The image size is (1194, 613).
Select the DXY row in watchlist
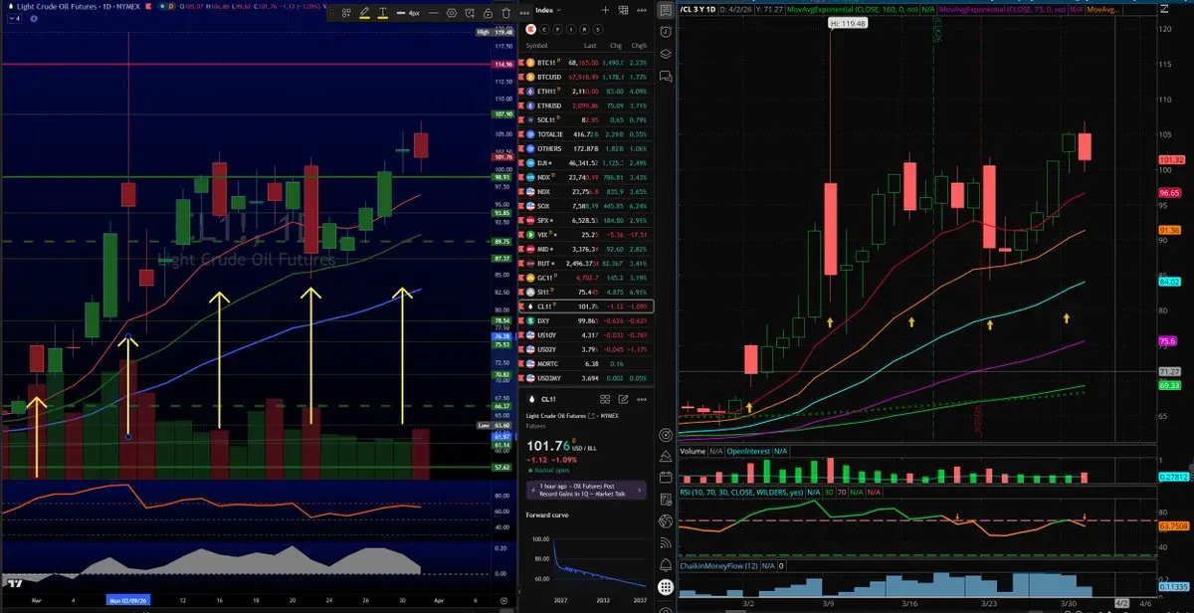586,321
